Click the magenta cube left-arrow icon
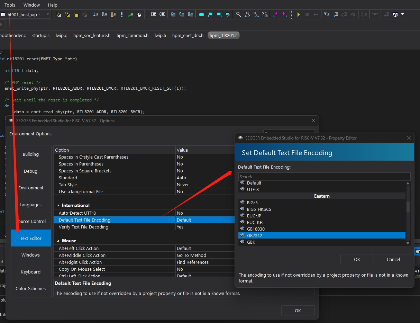 point(276,15)
